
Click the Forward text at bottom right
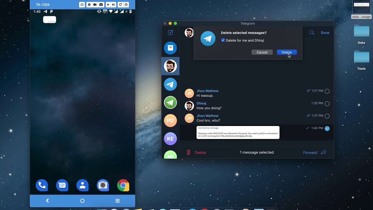(x=310, y=153)
